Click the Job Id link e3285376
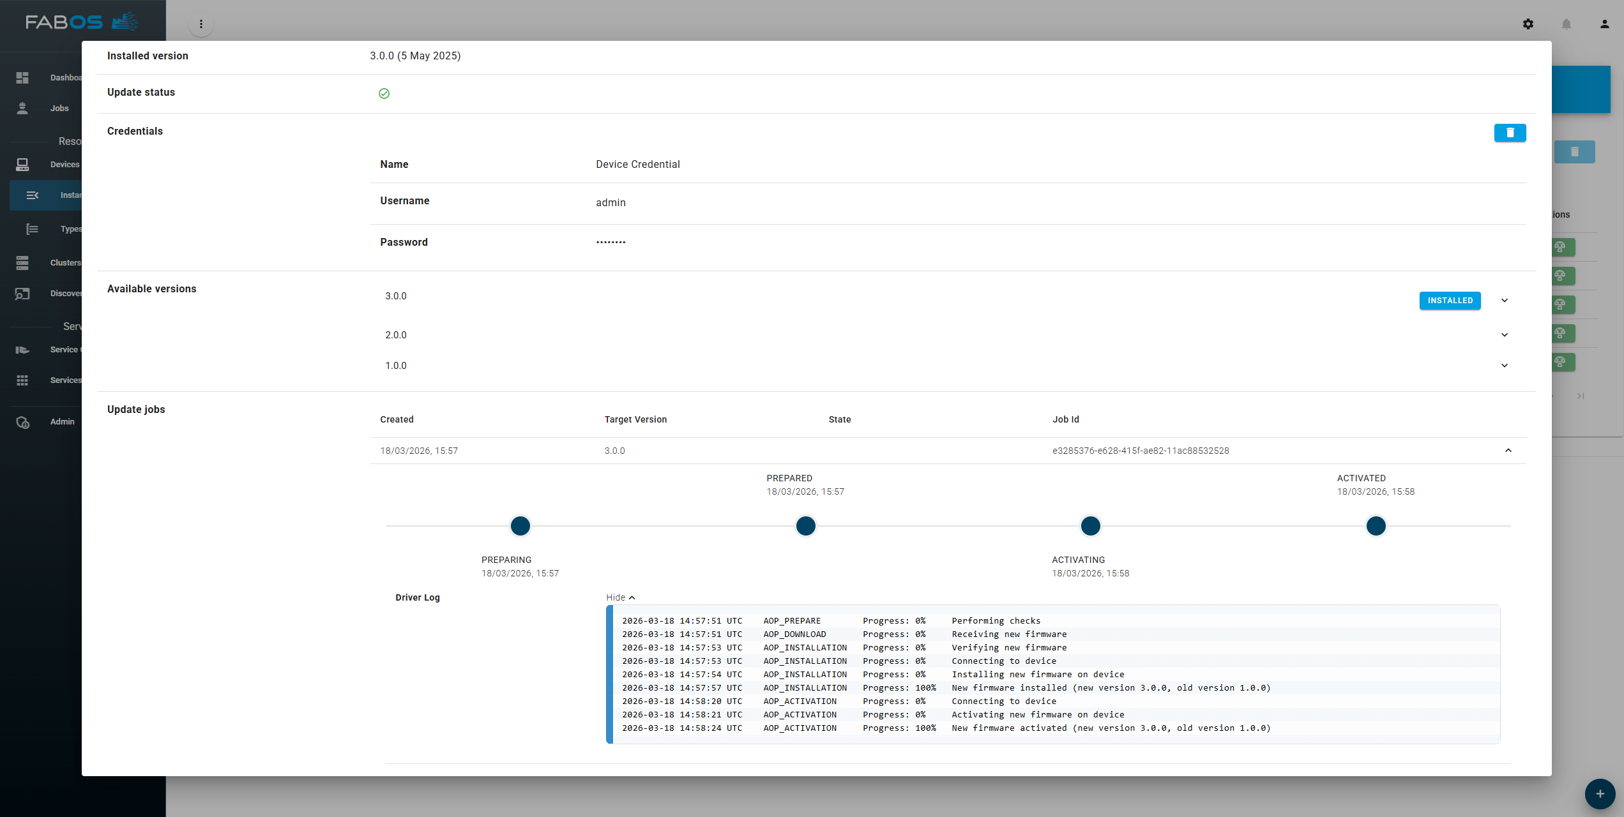1624x817 pixels. (x=1141, y=450)
